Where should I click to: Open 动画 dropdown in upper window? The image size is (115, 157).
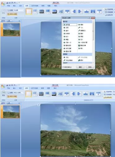tap(23, 10)
